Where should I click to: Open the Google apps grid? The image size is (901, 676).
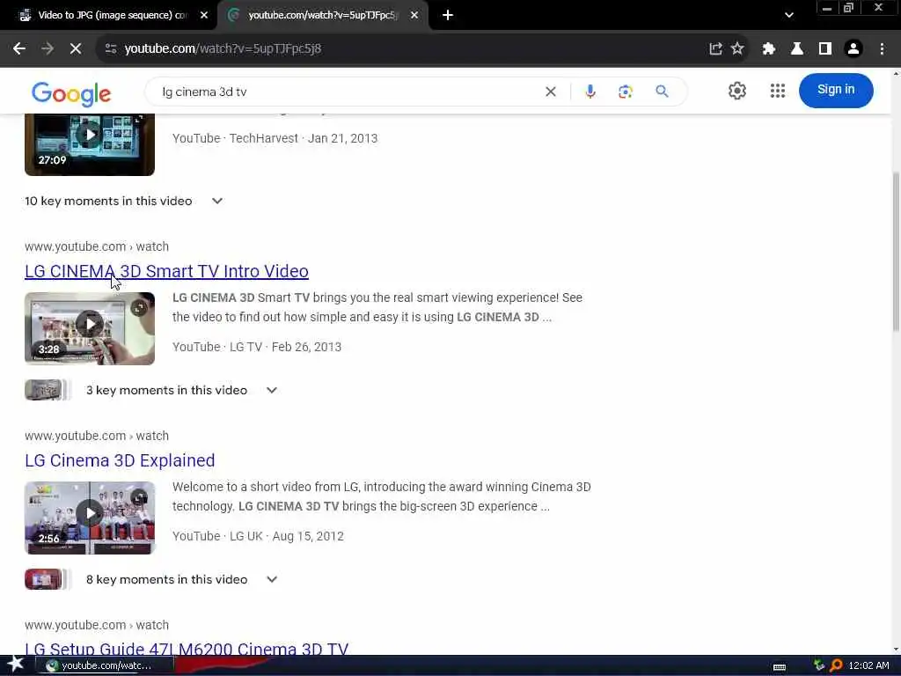(778, 91)
